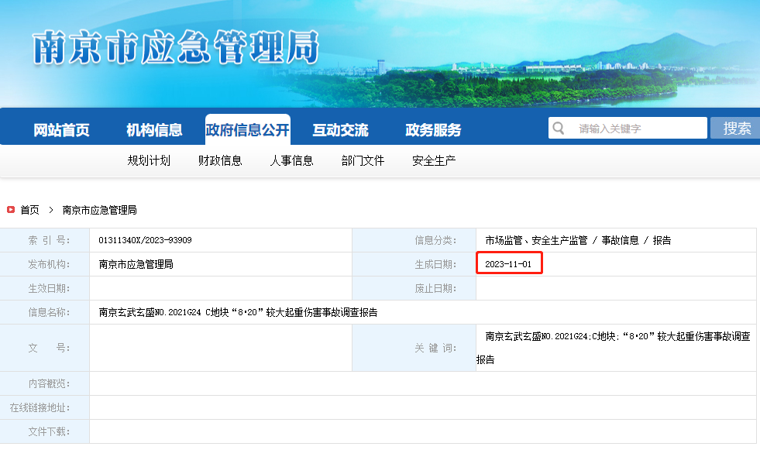Open the 机构信息 nav tab
The height and width of the screenshot is (450, 760).
pyautogui.click(x=154, y=130)
